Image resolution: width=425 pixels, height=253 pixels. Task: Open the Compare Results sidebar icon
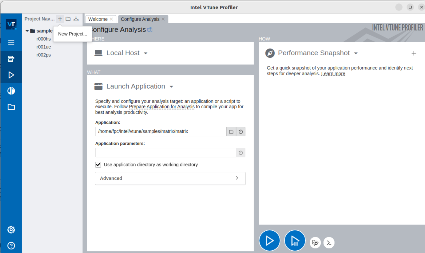click(x=11, y=91)
